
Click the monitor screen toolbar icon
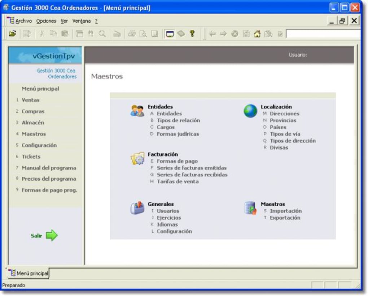click(x=170, y=34)
